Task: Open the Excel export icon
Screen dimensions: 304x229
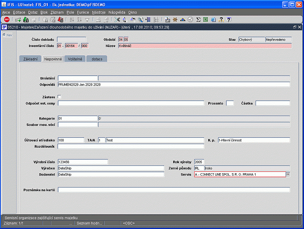Action: 206,19
